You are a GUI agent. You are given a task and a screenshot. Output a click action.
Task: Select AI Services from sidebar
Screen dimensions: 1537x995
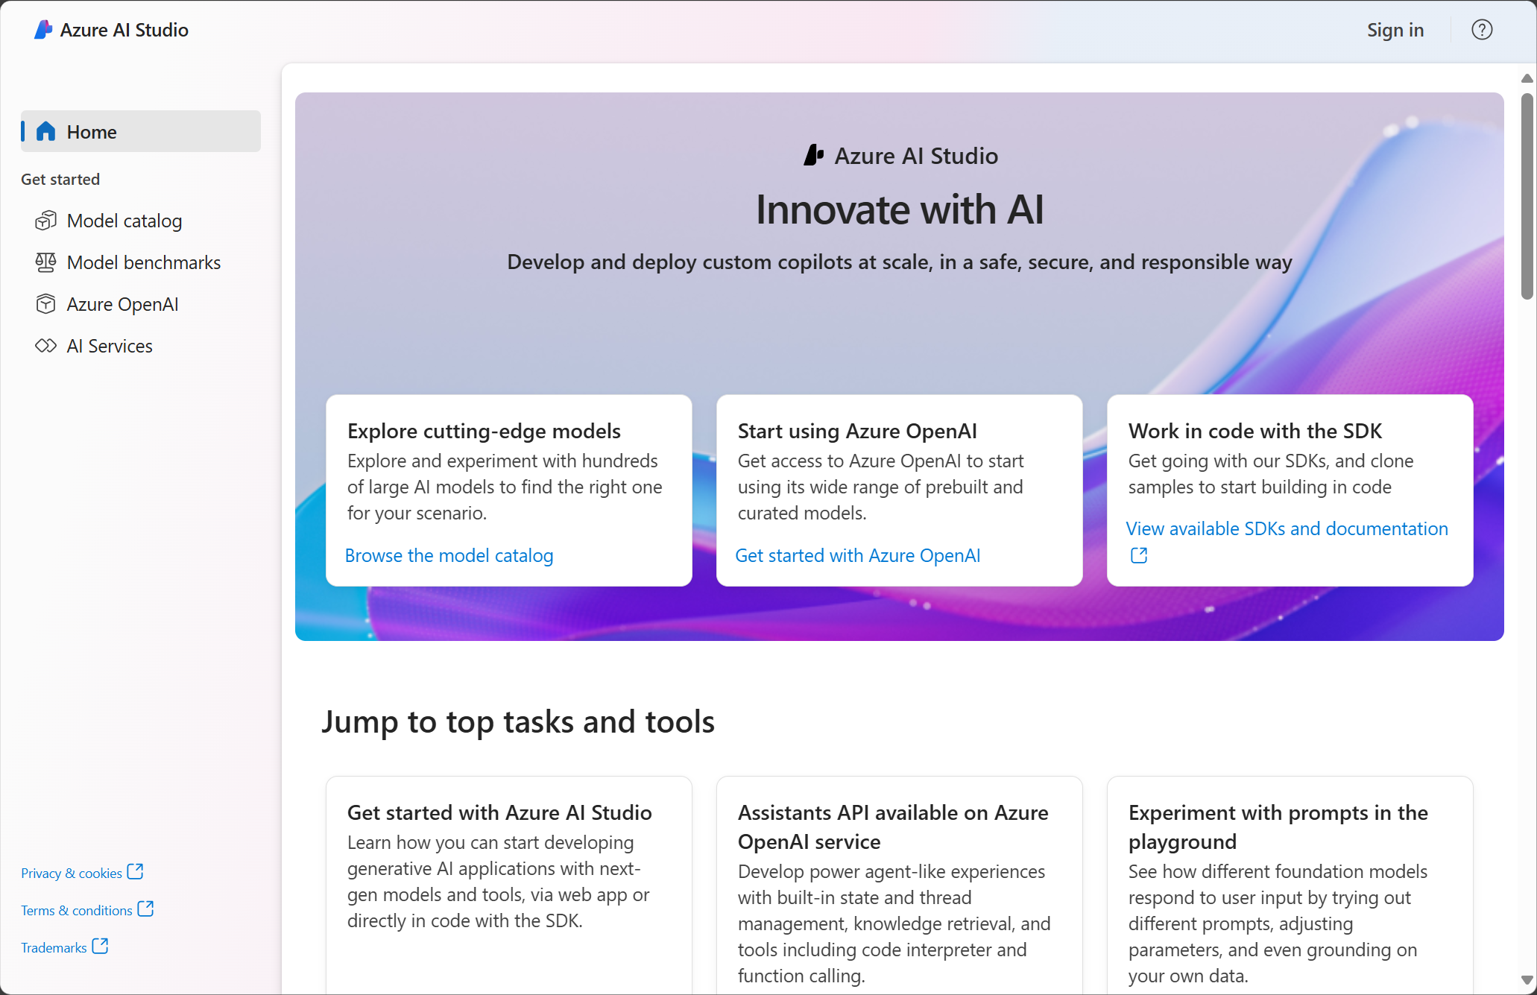point(109,345)
